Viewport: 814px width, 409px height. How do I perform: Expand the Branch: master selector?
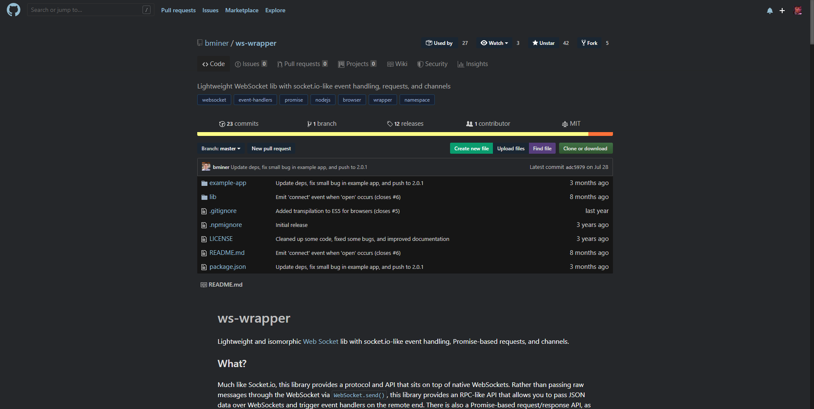[221, 148]
